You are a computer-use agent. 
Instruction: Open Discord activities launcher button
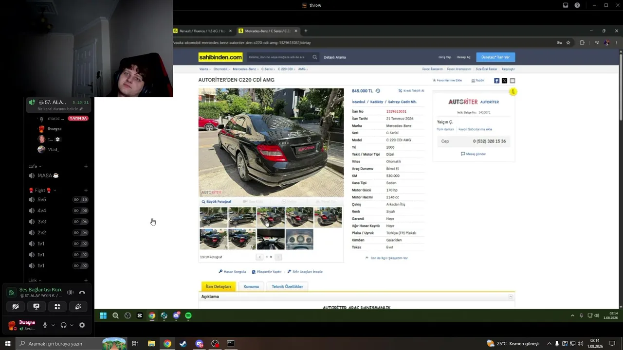(57, 307)
